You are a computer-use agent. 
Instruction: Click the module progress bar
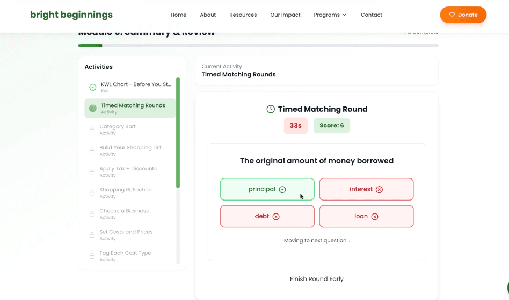(258, 46)
